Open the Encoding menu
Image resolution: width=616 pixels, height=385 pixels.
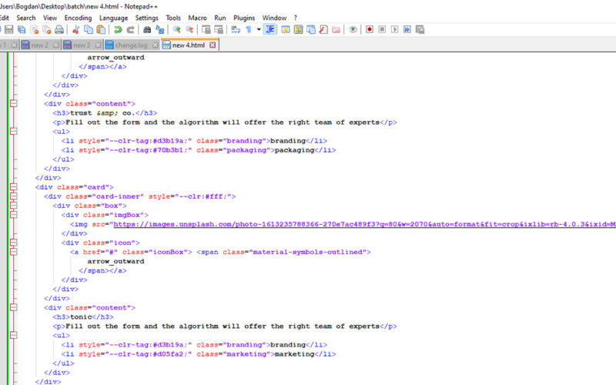click(78, 17)
